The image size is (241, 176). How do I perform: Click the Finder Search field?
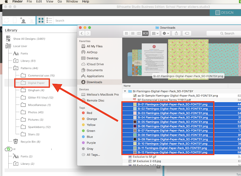tap(224, 33)
